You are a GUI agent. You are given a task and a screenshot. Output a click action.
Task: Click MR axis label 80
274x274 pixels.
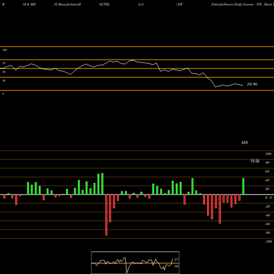click(267, 163)
